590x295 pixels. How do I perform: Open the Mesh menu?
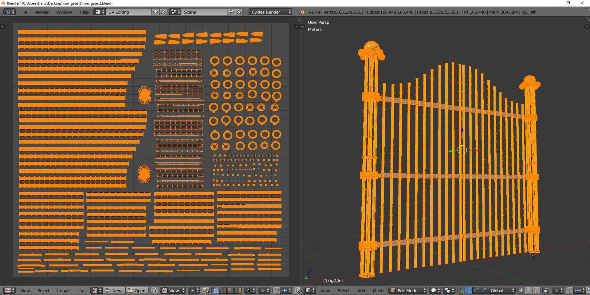point(378,290)
